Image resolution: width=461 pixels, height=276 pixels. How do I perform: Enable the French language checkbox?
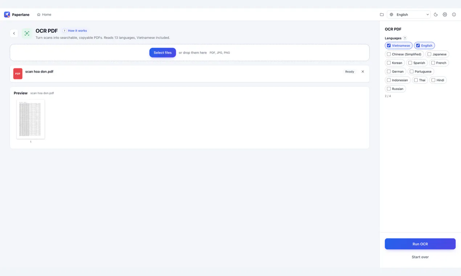point(433,63)
